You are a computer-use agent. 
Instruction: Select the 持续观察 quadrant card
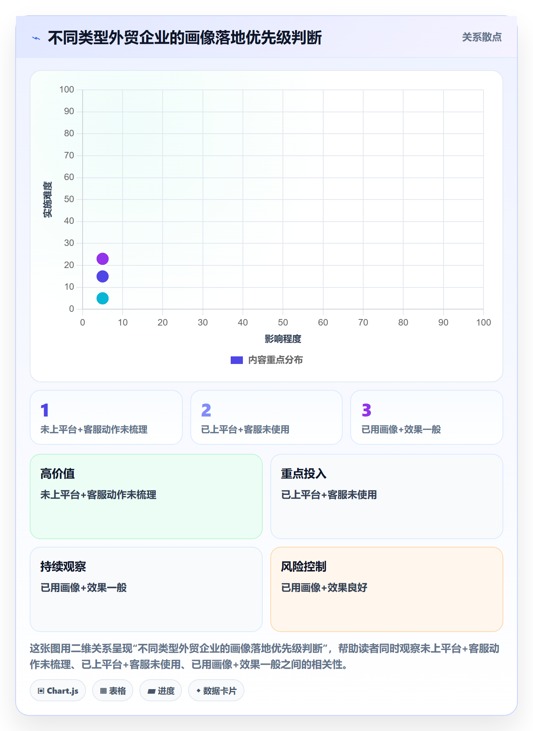(x=146, y=589)
